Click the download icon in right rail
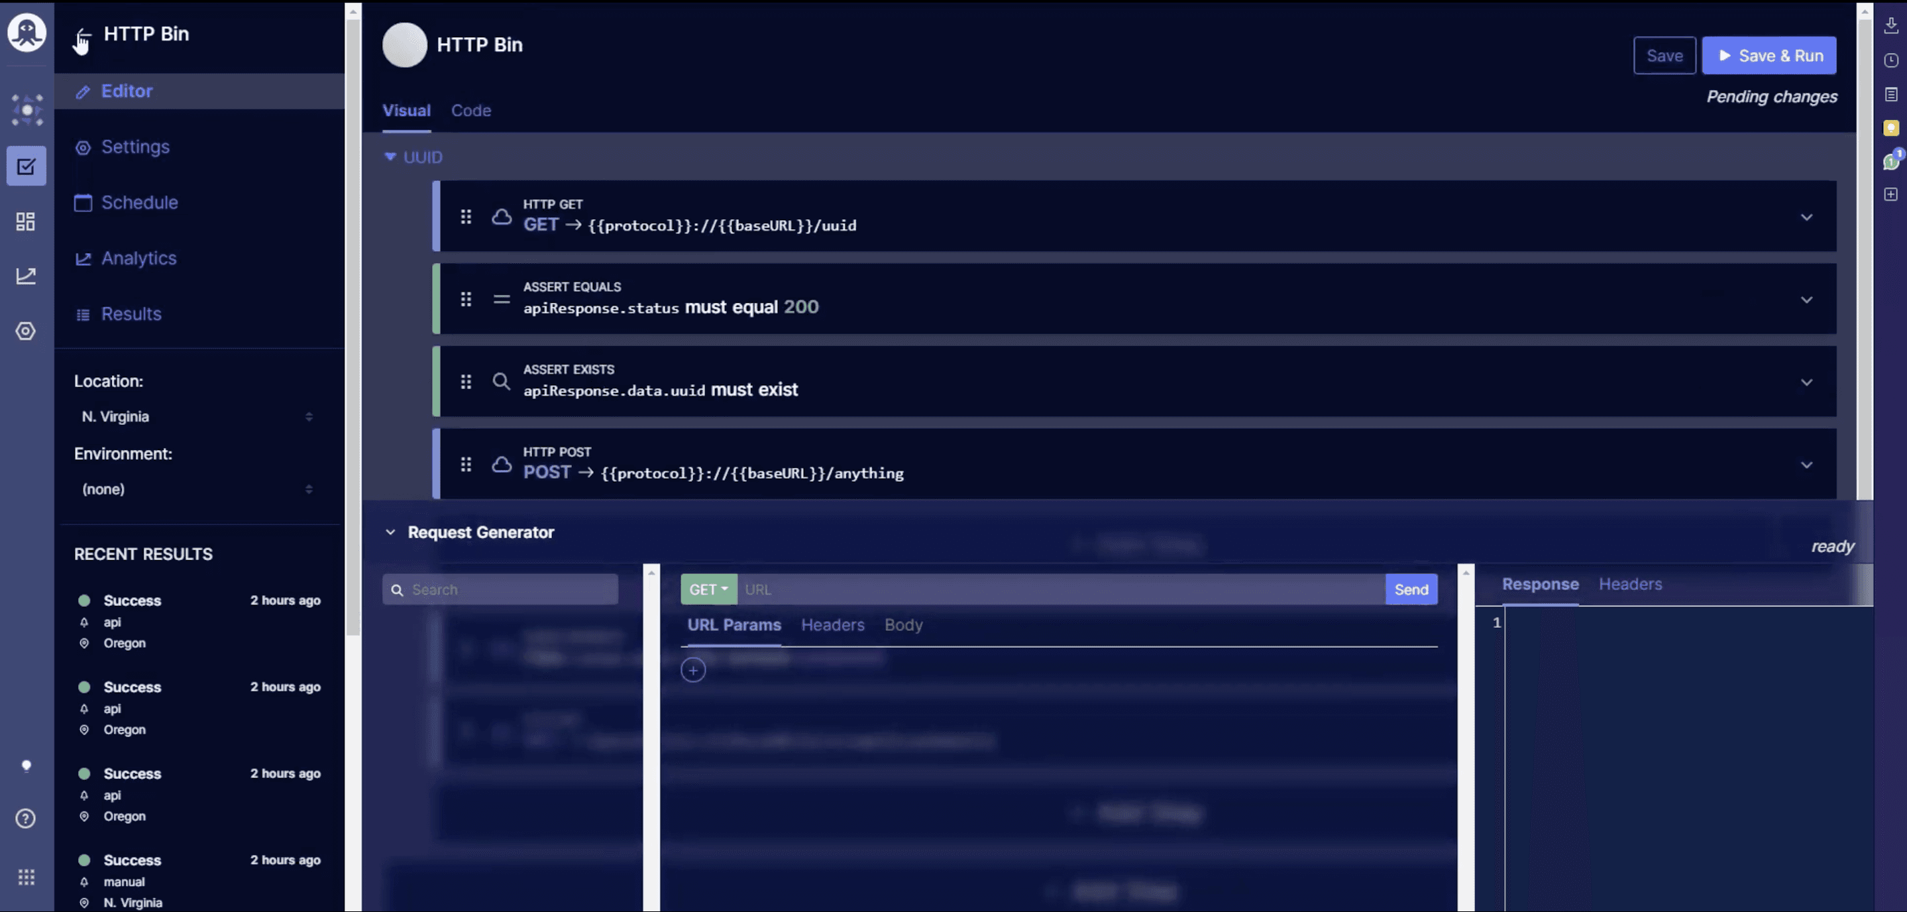The image size is (1907, 912). tap(1890, 26)
